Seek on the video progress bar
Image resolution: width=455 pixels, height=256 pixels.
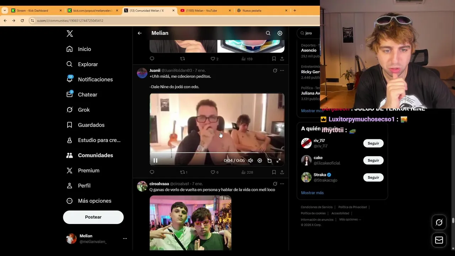pos(217,153)
